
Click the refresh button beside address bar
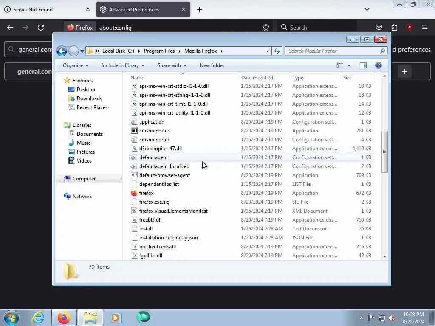277,51
